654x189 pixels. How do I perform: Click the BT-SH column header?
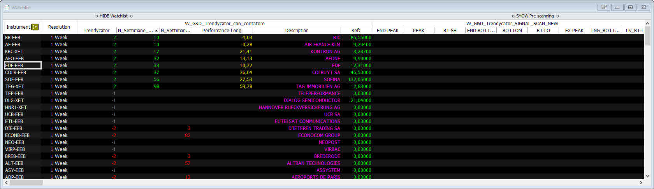click(450, 31)
